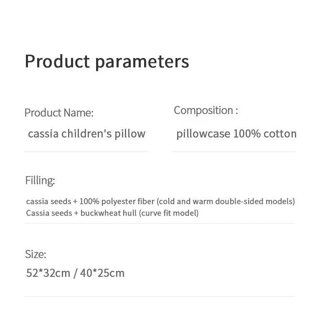Click the 40*25cm size value
This screenshot has height=323, width=330.
point(102,273)
